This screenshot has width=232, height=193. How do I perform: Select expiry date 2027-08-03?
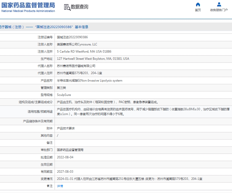coord(65,171)
